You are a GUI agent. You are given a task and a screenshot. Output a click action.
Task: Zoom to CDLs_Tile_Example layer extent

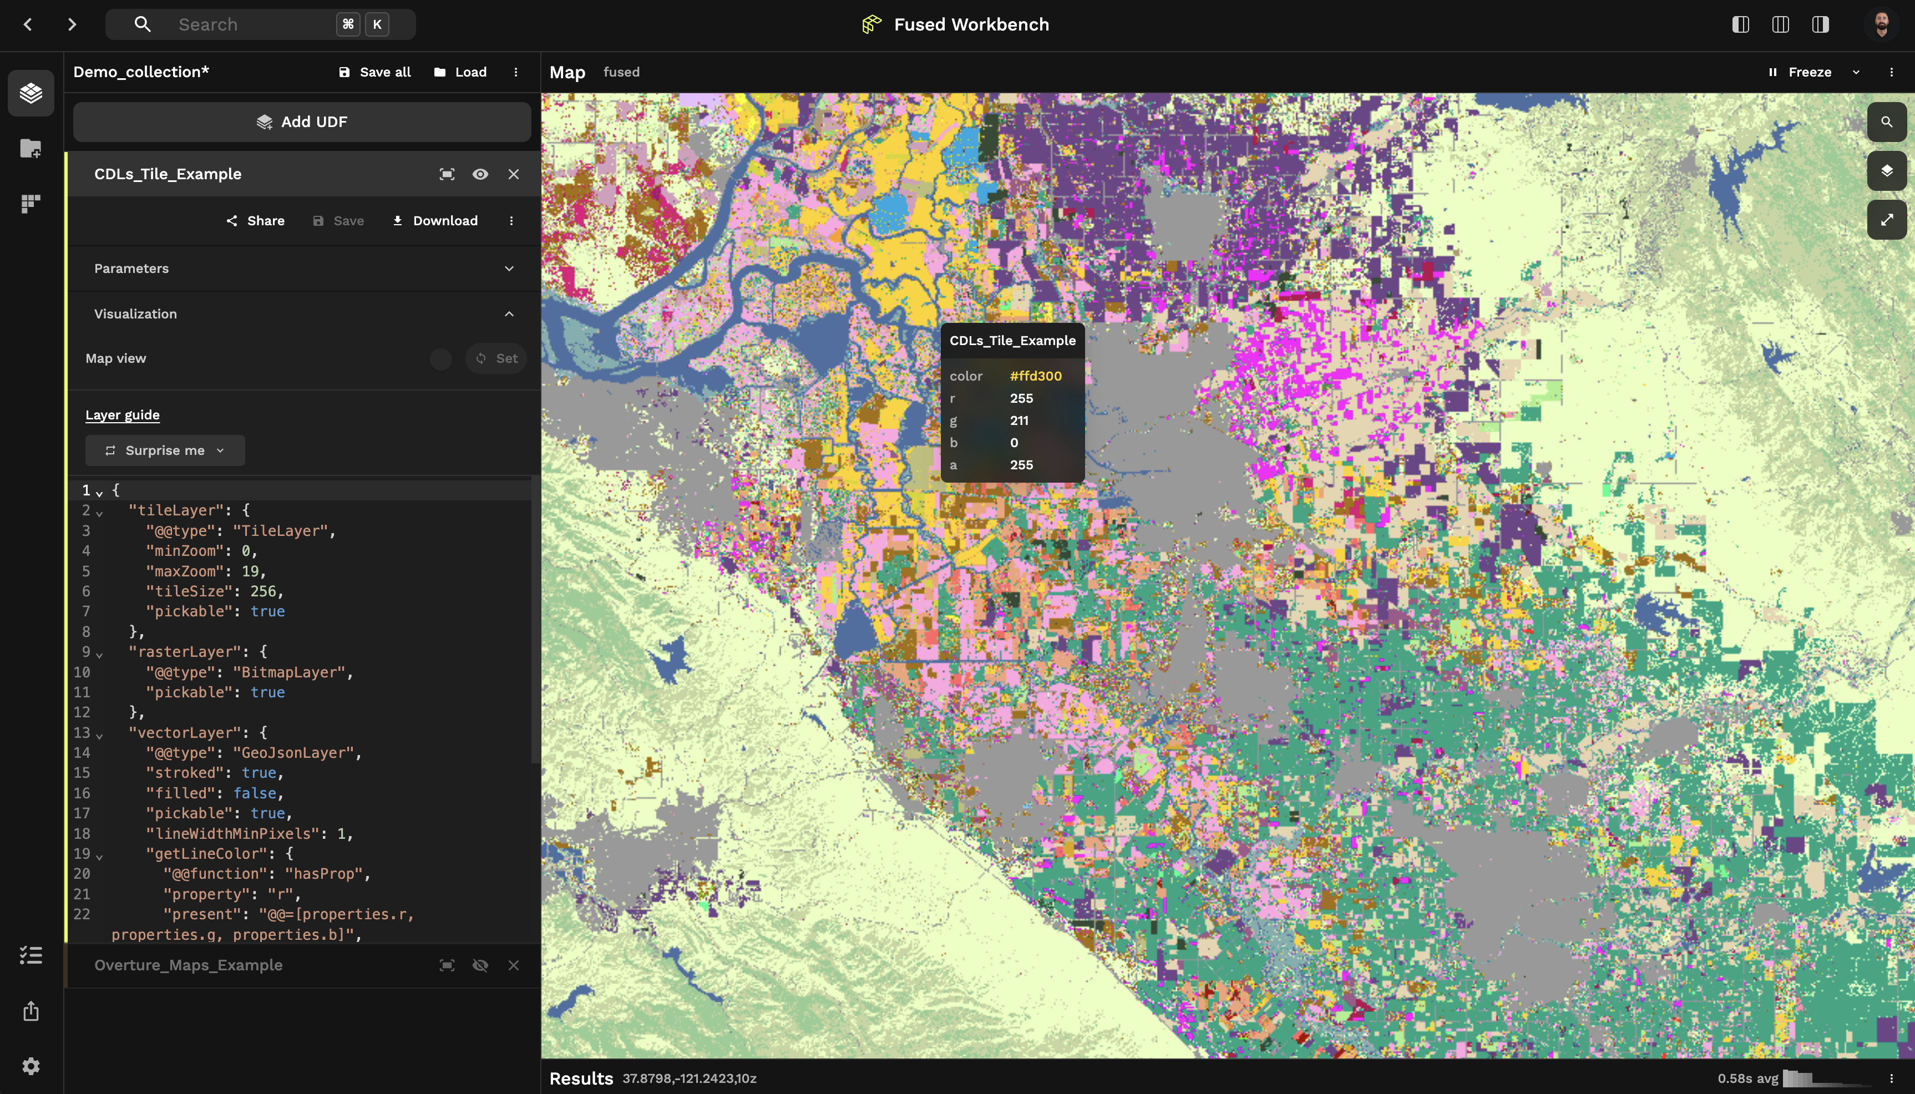(447, 174)
